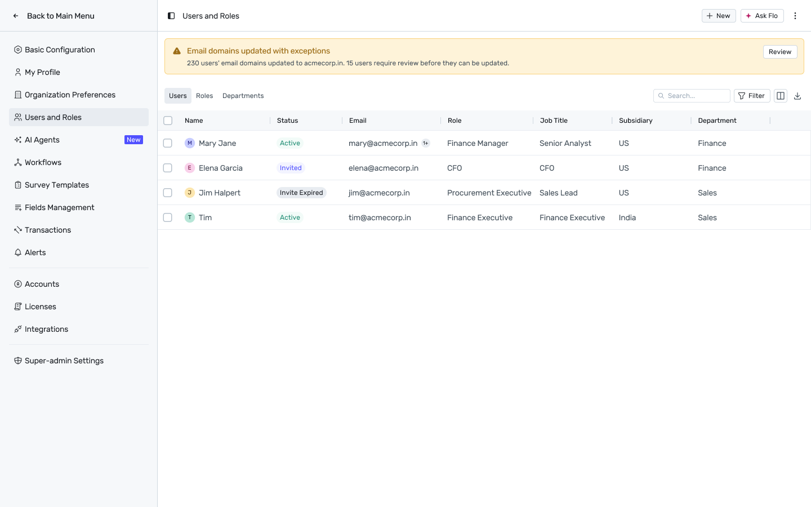
Task: Open the Users and Roles sidebar item
Action: (79, 117)
